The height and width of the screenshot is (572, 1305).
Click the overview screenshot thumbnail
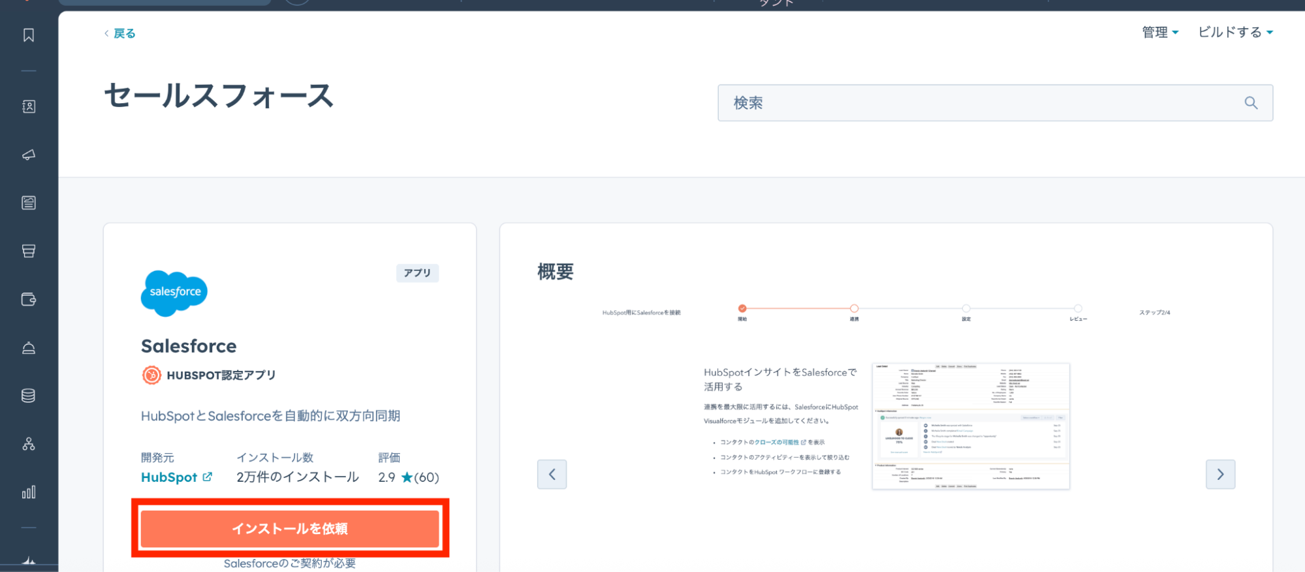[x=971, y=426]
